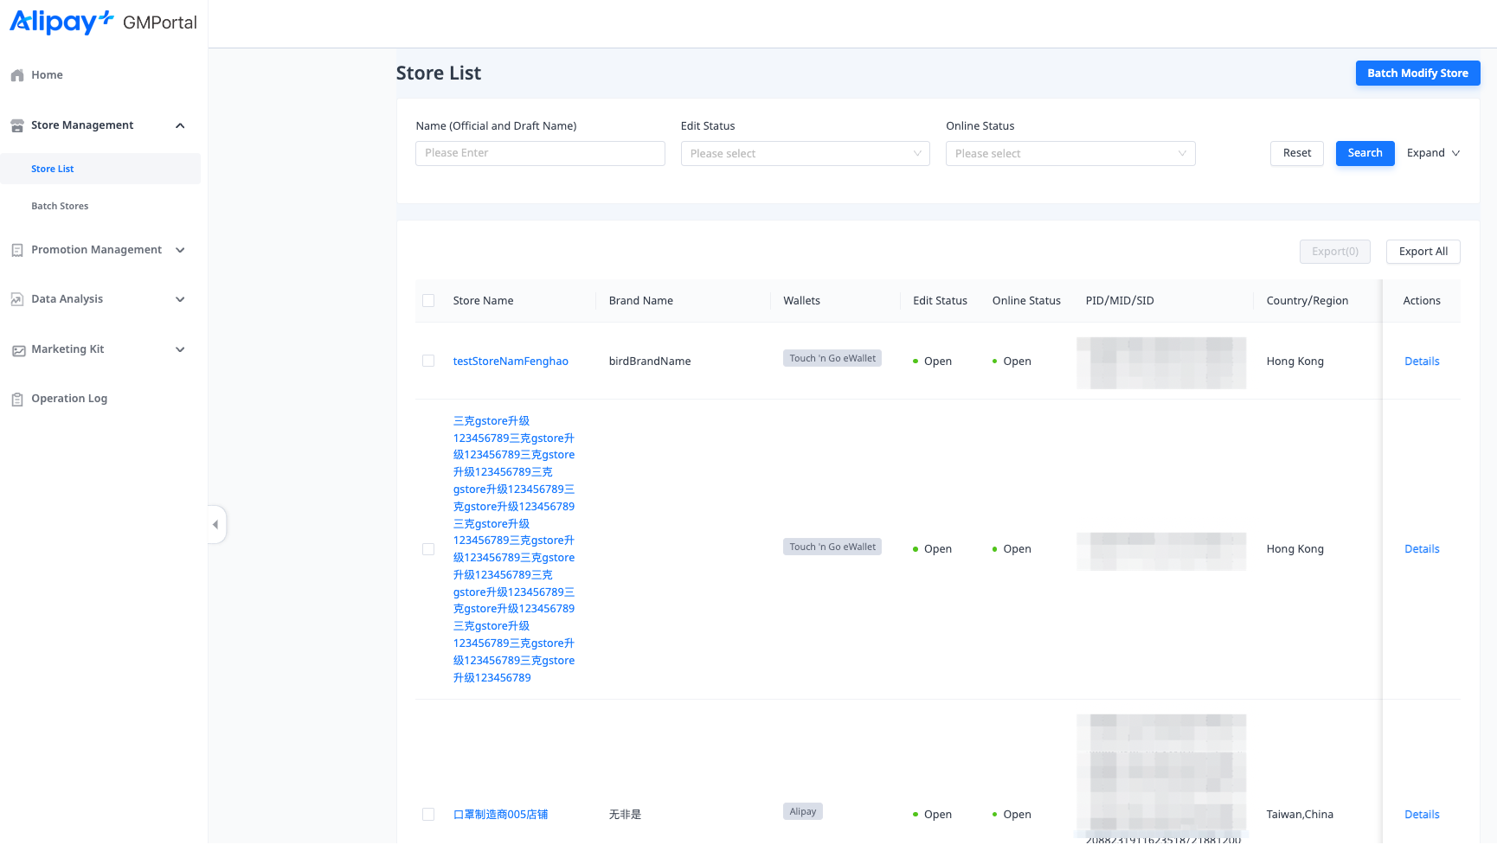Click the Operation Log clipboard icon
The height and width of the screenshot is (864, 1497).
pos(17,399)
